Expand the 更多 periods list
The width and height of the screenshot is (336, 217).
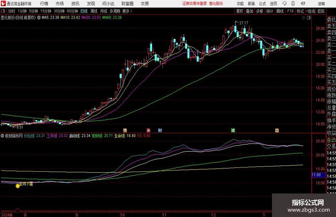127,11
